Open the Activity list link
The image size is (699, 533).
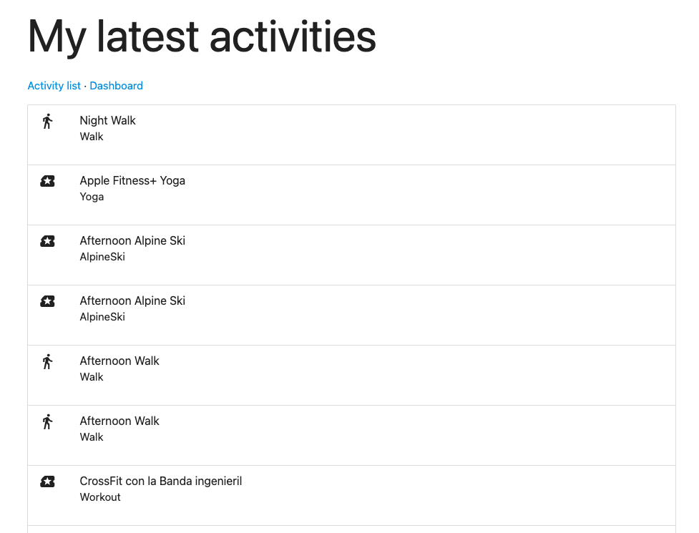(x=54, y=86)
